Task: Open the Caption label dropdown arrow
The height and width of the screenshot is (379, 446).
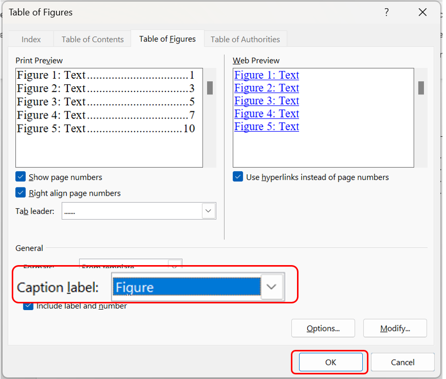Action: [x=272, y=287]
